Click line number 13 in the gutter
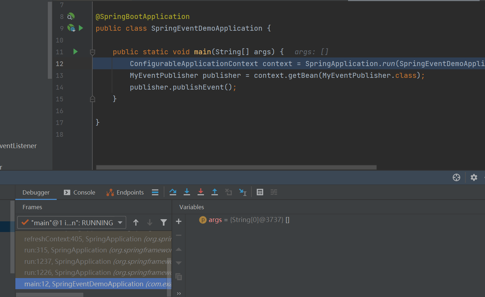The height and width of the screenshot is (297, 485). [x=60, y=75]
